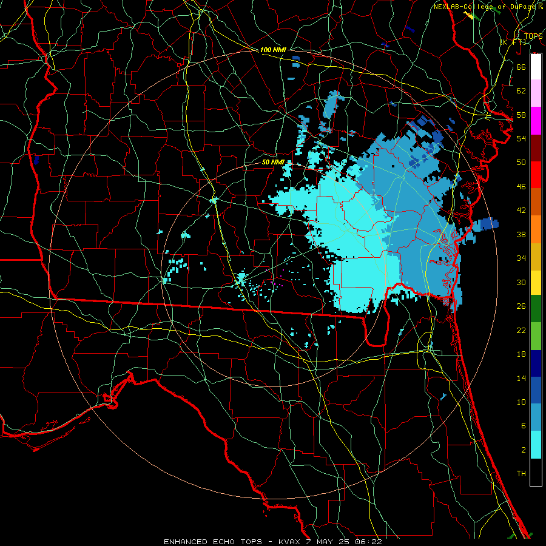The width and height of the screenshot is (546, 546).
Task: Click the legend value 50
Action: coord(521,163)
